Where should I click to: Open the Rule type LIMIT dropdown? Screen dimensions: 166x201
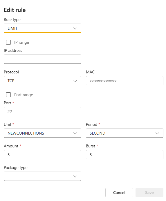point(42,28)
